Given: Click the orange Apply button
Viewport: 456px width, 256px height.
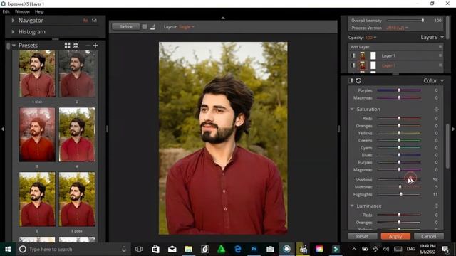Looking at the screenshot, I should coord(395,236).
